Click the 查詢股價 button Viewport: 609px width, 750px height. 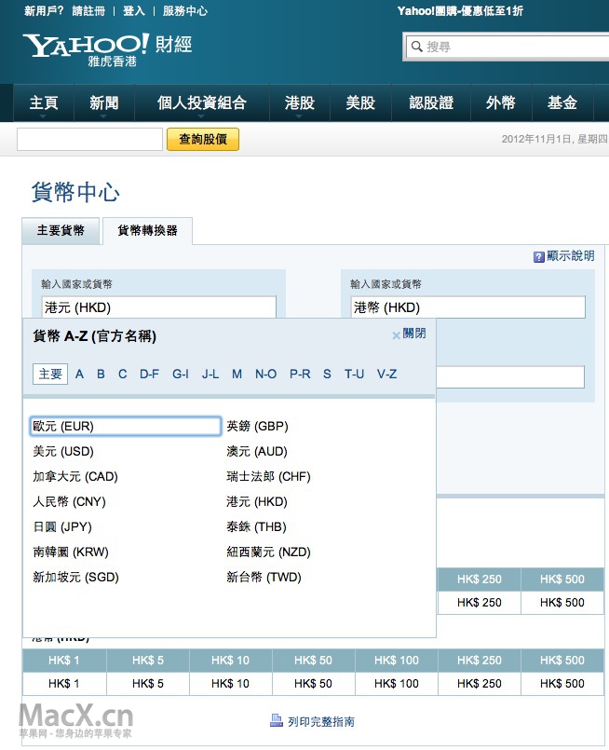click(203, 139)
